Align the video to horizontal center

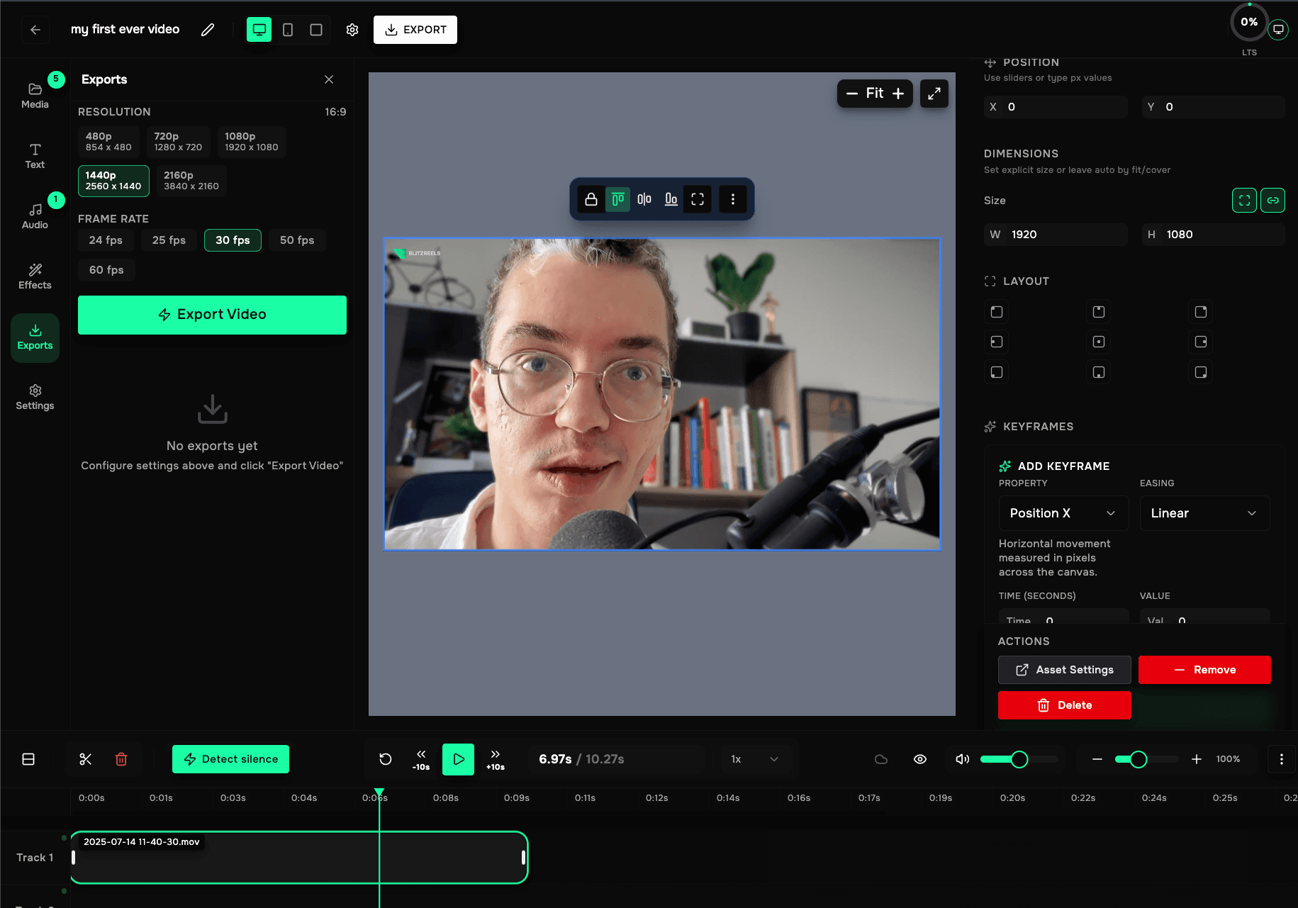coord(644,199)
